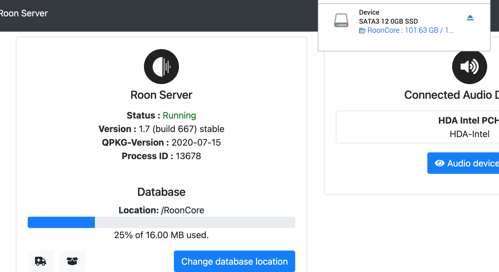Click the 25% of 16.00 MB used text

click(x=161, y=235)
